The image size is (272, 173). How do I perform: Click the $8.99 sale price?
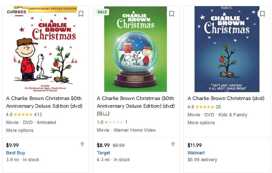[x=103, y=145]
